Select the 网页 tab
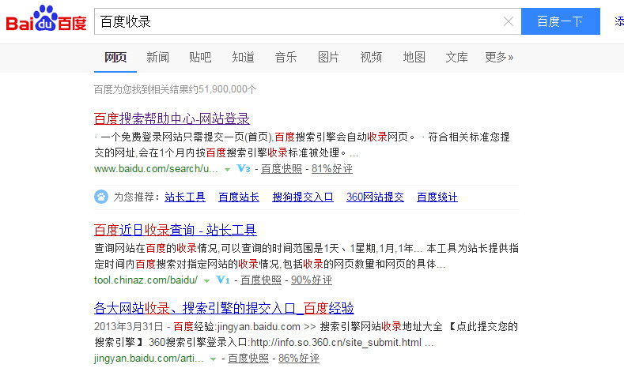Viewport: 624px width, 372px height. 115,57
